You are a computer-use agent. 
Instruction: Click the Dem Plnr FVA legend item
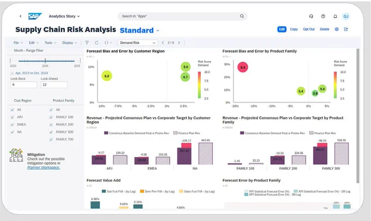tap(157, 192)
